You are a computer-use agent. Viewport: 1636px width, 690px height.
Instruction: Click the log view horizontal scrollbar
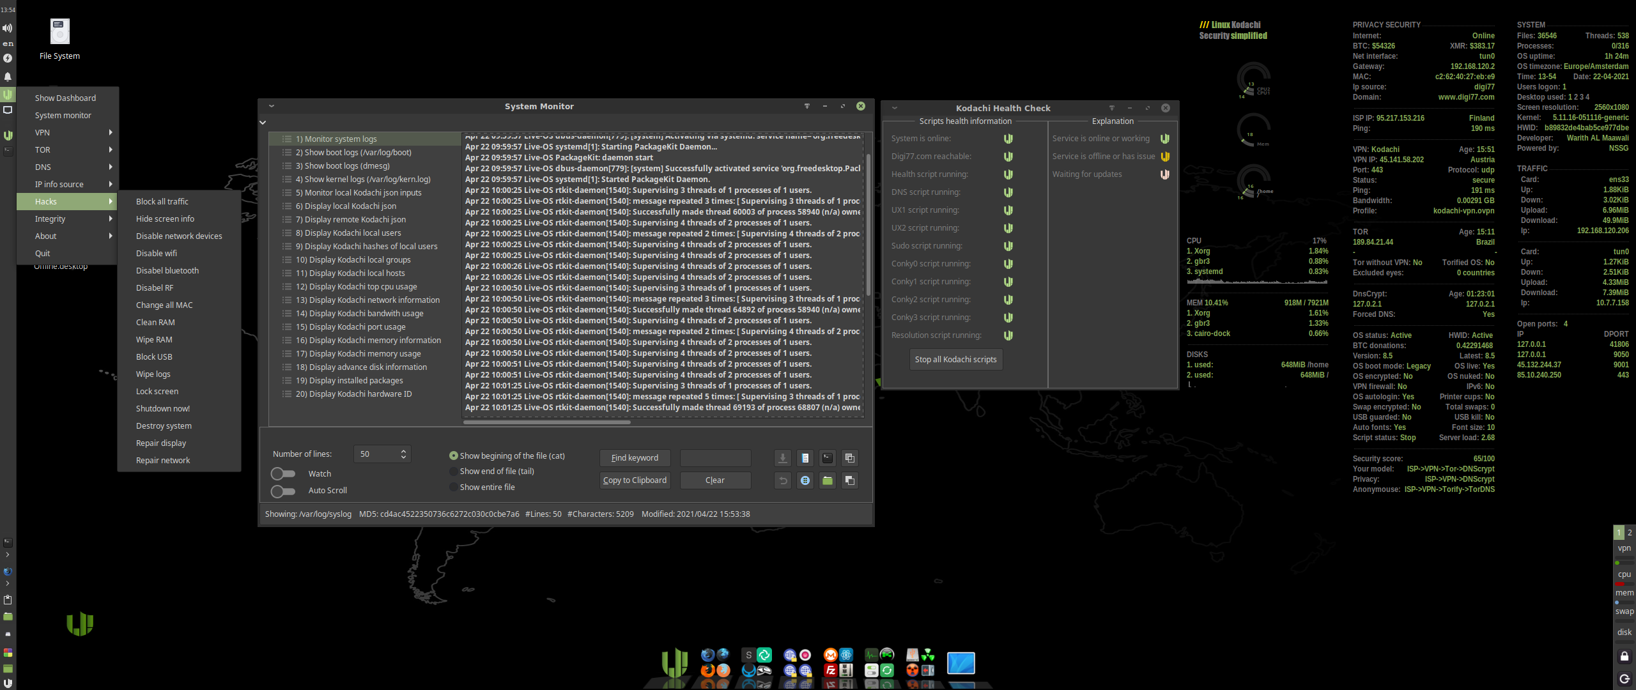[x=547, y=422]
